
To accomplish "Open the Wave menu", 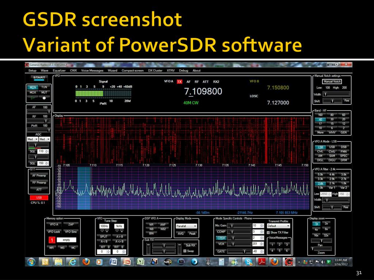I will [45, 70].
